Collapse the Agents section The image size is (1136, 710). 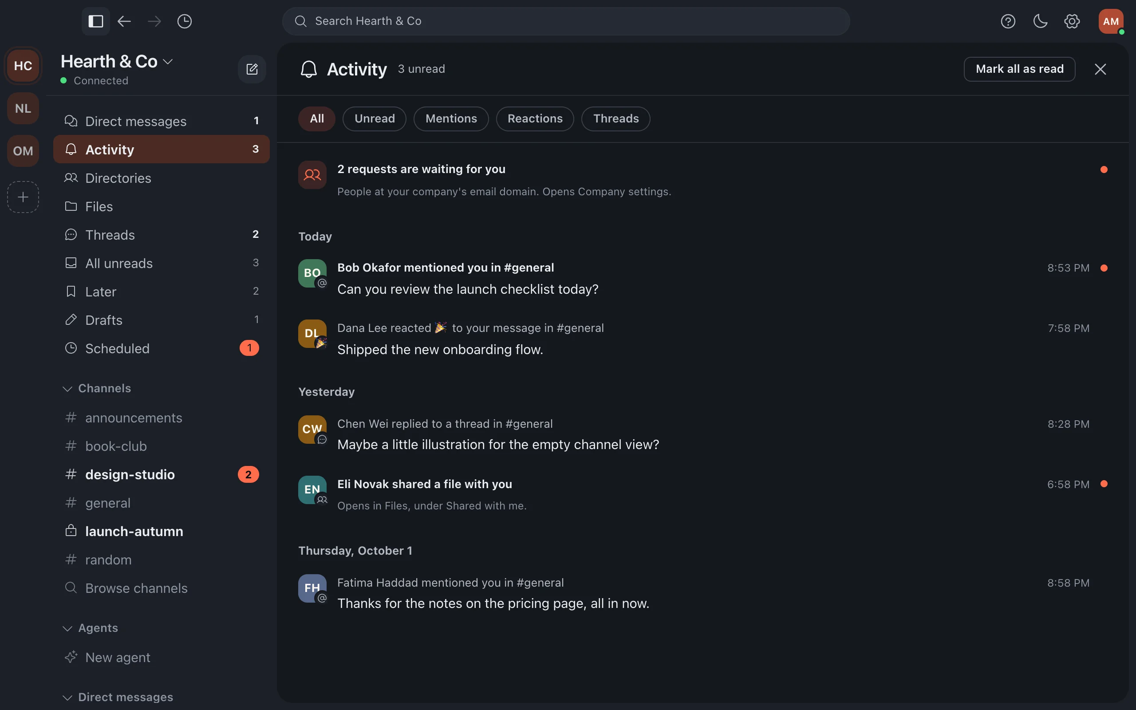[91, 628]
